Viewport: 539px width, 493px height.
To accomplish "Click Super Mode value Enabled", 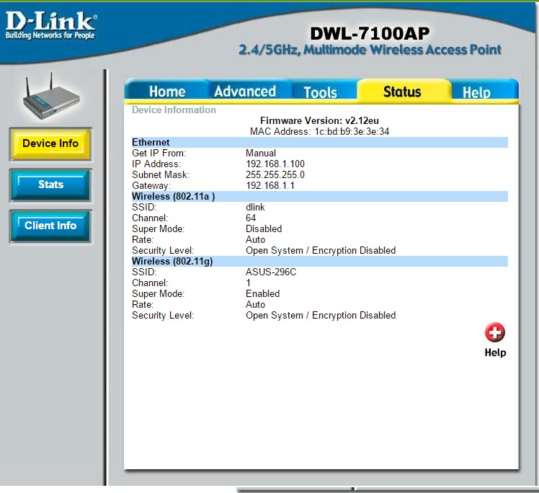I will [x=262, y=294].
